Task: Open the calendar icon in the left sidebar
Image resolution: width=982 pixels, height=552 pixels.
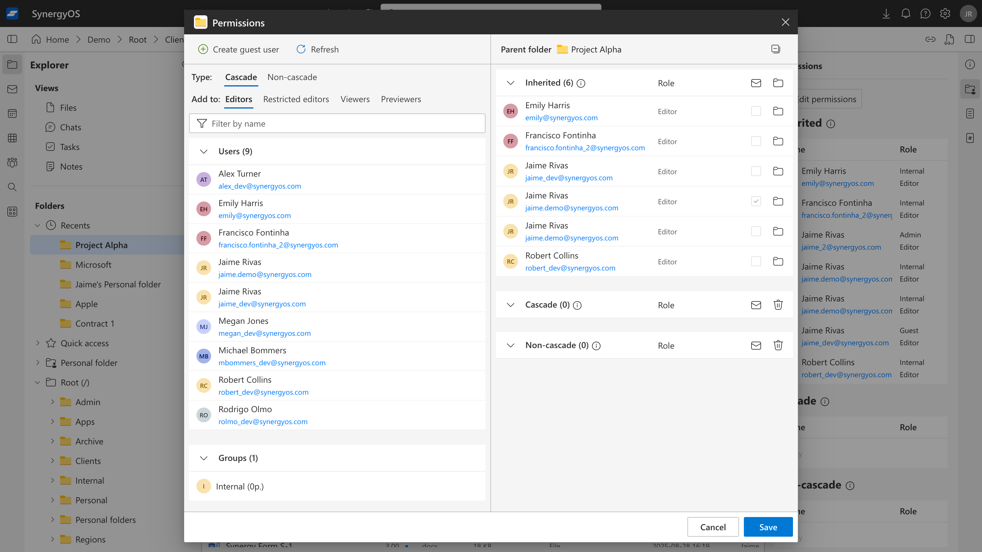Action: point(12,113)
